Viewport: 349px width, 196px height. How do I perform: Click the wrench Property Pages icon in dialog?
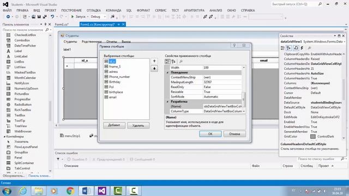pyautogui.click(x=181, y=62)
